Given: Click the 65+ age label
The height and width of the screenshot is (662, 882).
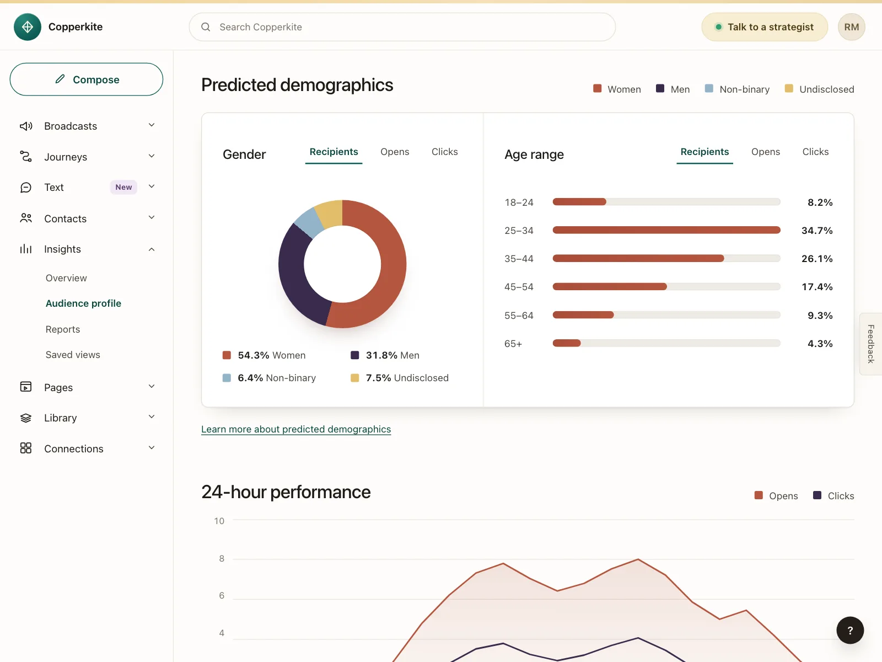Looking at the screenshot, I should pos(513,344).
